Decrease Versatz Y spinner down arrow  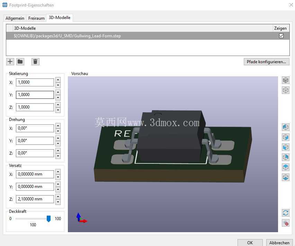[x=58, y=189]
